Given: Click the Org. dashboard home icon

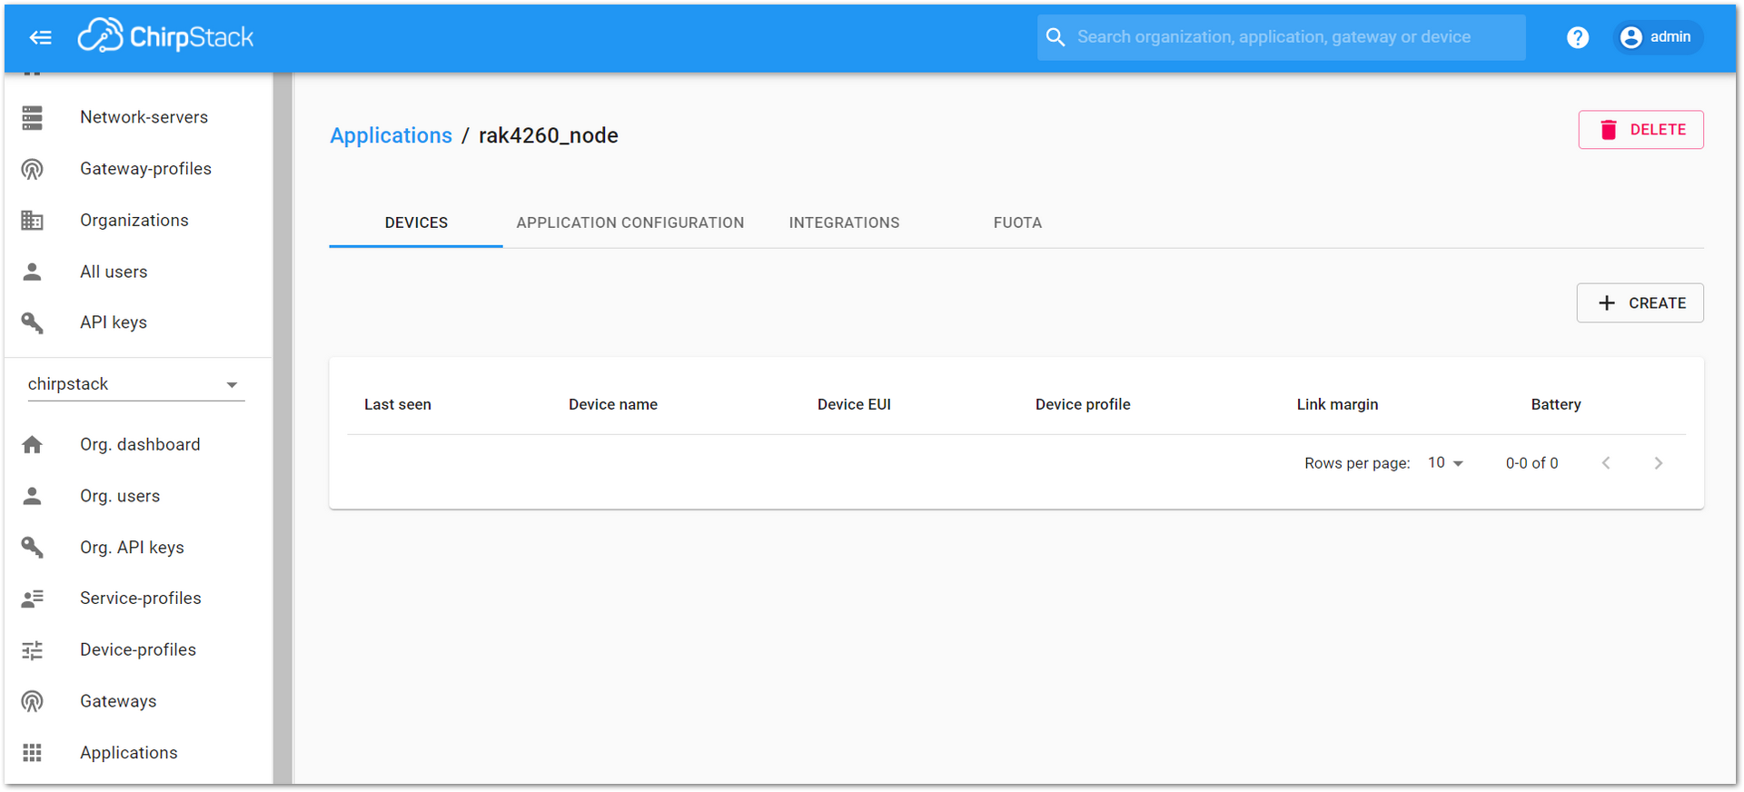Looking at the screenshot, I should (33, 444).
